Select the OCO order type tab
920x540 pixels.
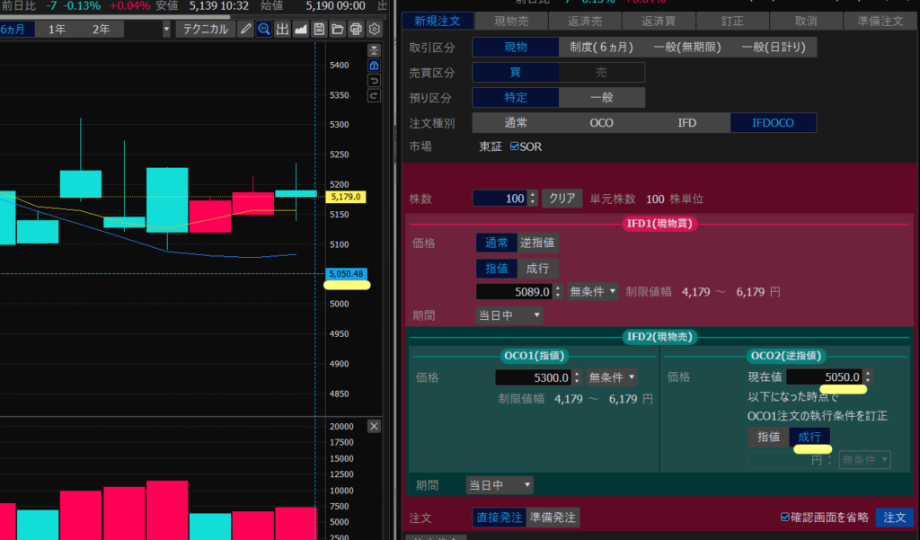pos(601,123)
